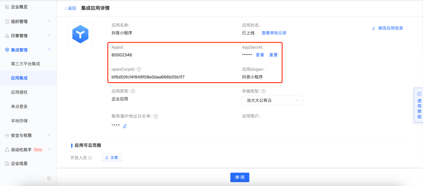The image size is (423, 186).
Task: Click the help icon beside 服务器IP地址白名单
Action: click(156, 116)
